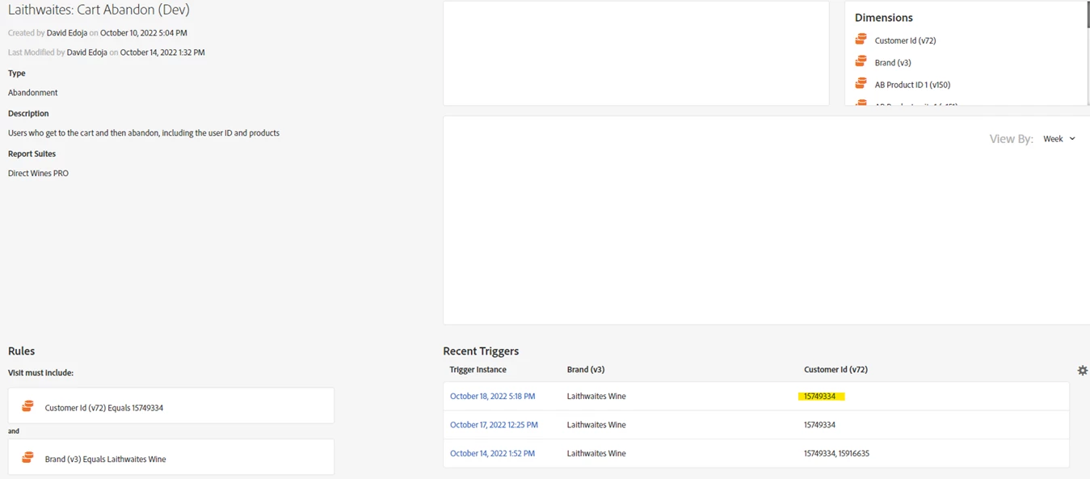
Task: Click Laithwaites Wine in October 18 row
Action: [596, 397]
